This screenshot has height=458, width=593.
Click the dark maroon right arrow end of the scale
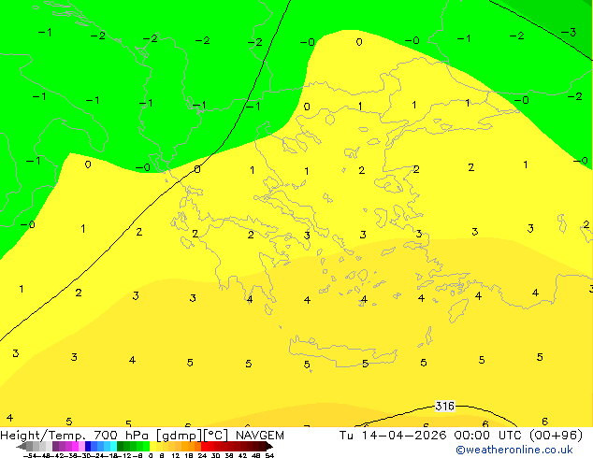pos(268,446)
